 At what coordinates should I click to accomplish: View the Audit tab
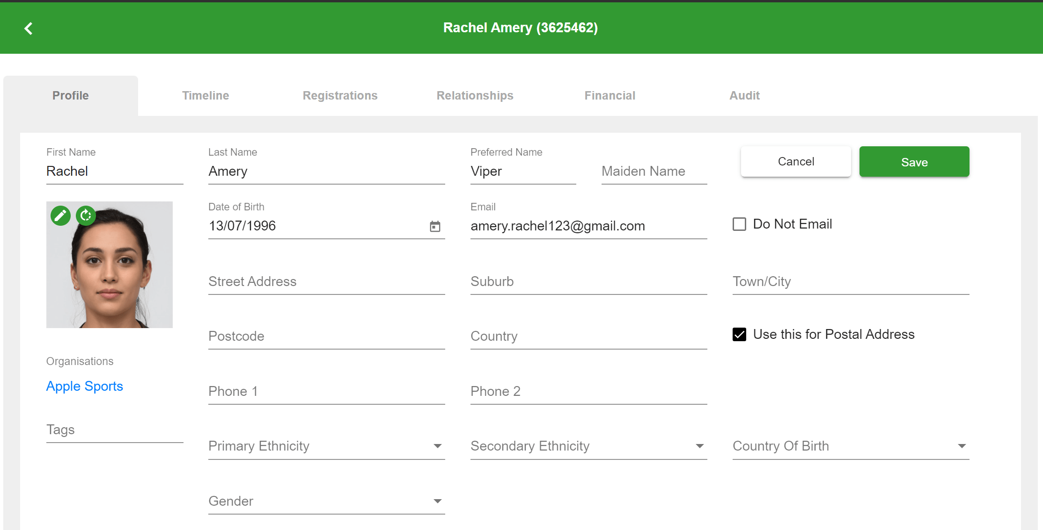[x=744, y=96]
